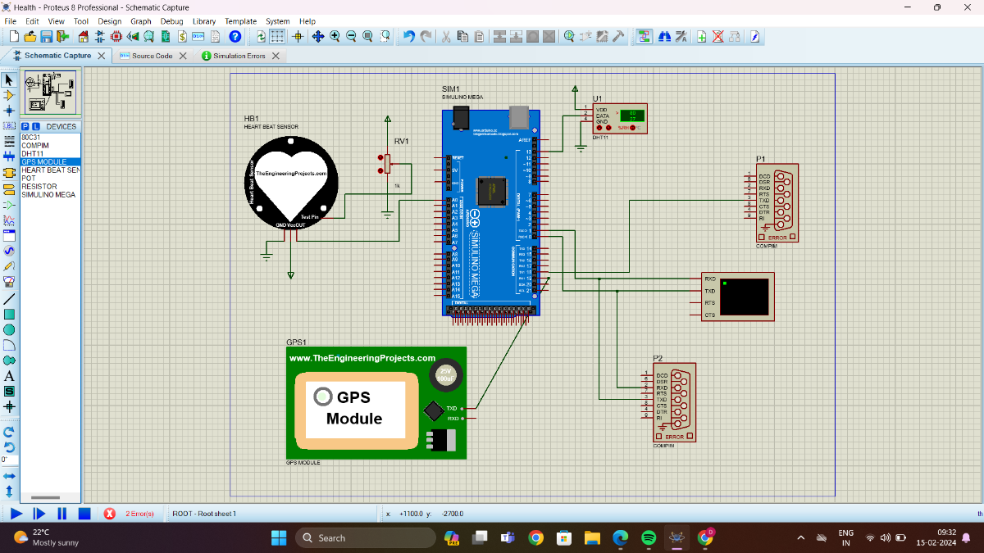This screenshot has width=984, height=553.
Task: Click the Close Project icon
Action: click(x=62, y=37)
